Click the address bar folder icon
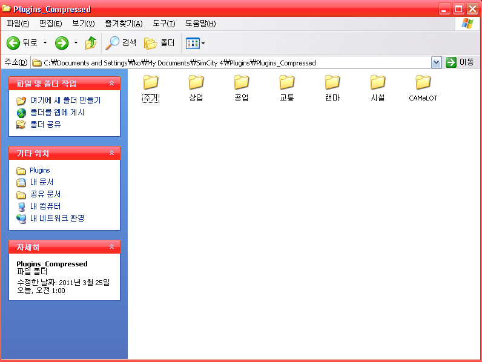 pos(37,63)
